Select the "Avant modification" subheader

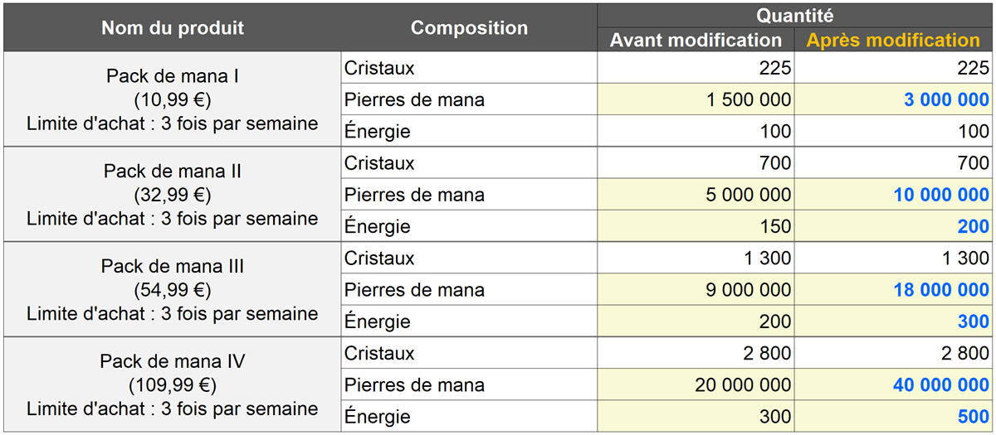tap(696, 40)
